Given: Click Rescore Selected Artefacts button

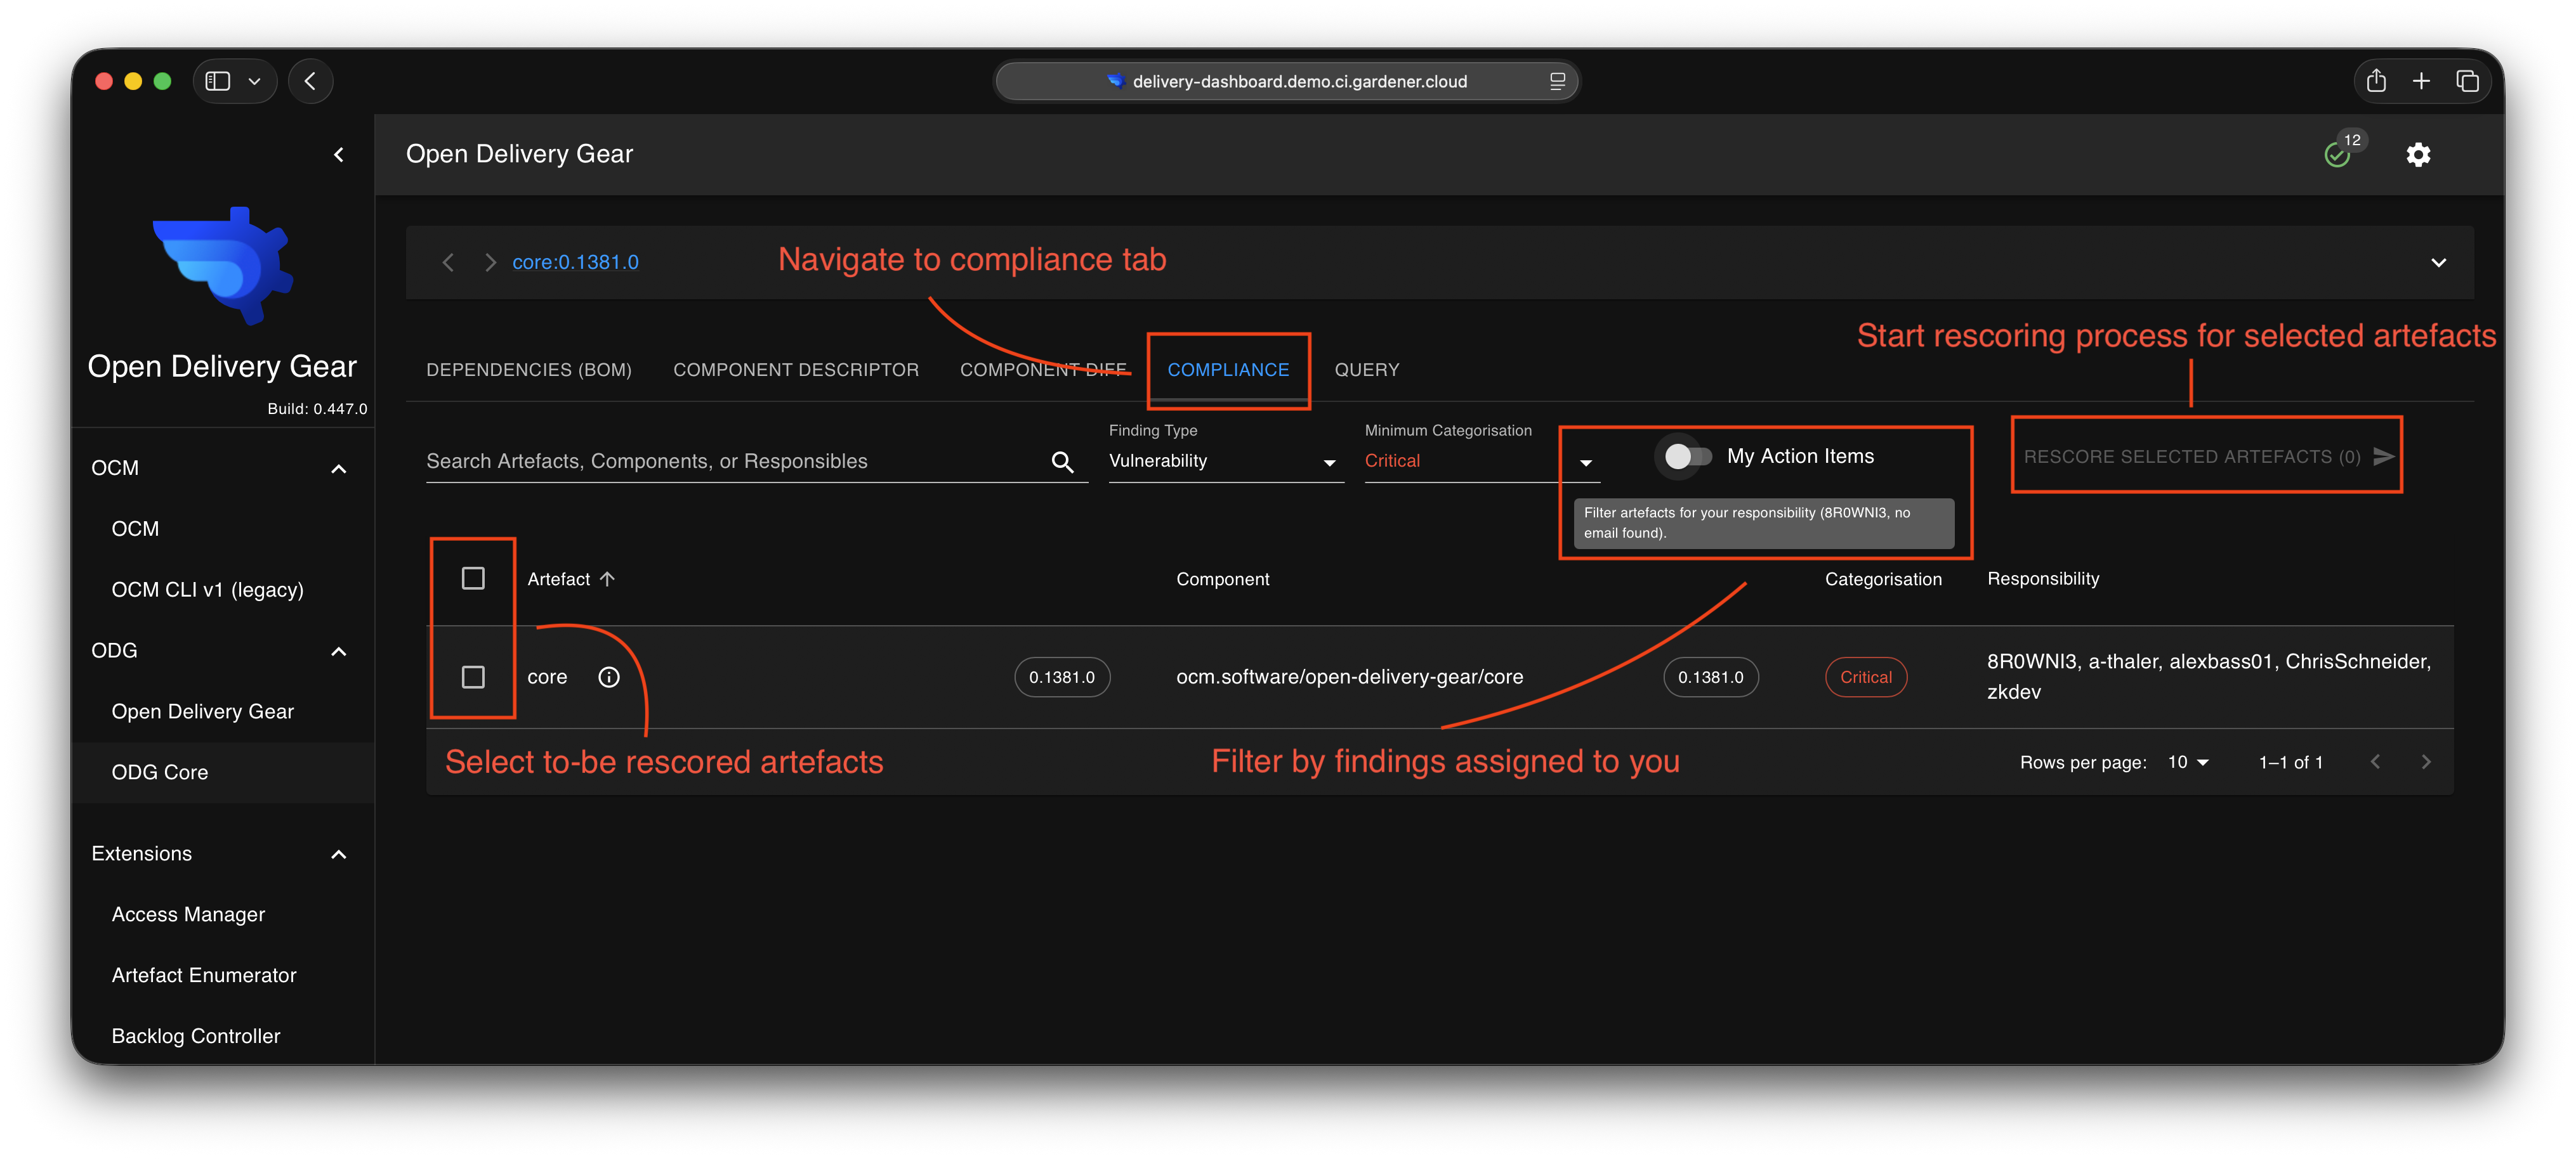Looking at the screenshot, I should pyautogui.click(x=2207, y=456).
